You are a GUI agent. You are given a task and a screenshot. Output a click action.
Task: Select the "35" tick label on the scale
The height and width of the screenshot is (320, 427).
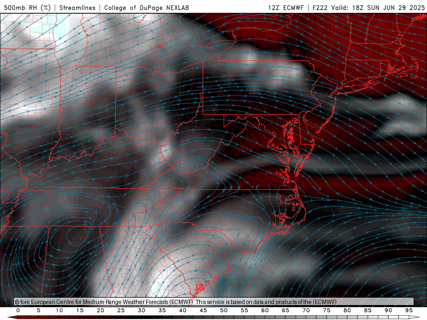point(162,310)
